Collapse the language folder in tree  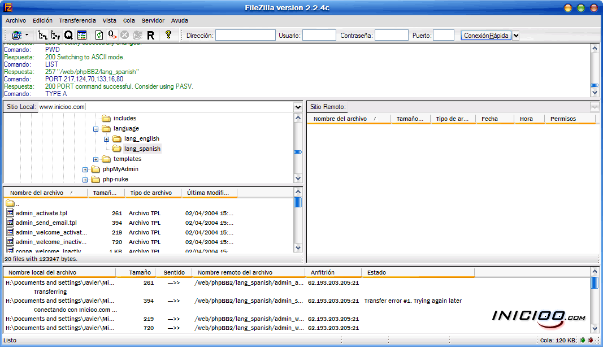coord(96,129)
